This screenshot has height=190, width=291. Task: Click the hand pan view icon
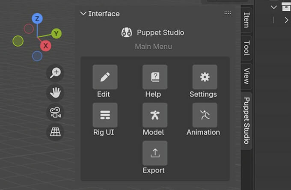coord(55,92)
